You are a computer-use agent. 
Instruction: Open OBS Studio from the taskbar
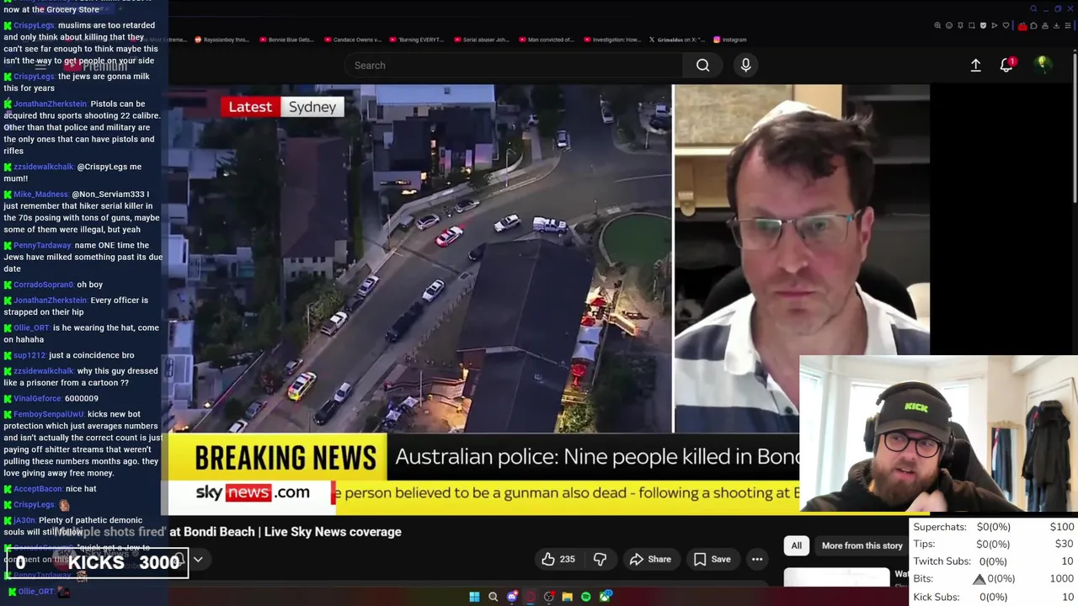549,597
